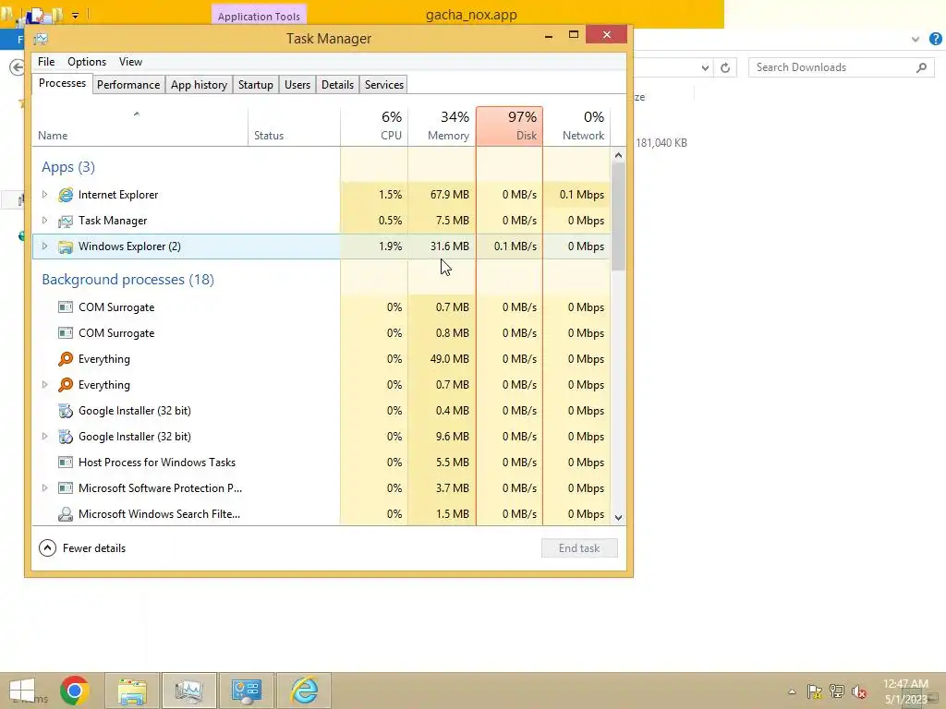Select the Processes tab
This screenshot has height=709, width=946.
(62, 83)
